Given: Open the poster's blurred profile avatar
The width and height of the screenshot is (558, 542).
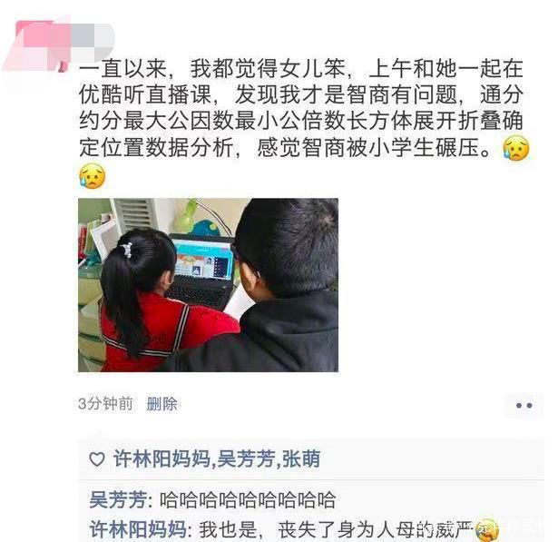Looking at the screenshot, I should [x=37, y=45].
